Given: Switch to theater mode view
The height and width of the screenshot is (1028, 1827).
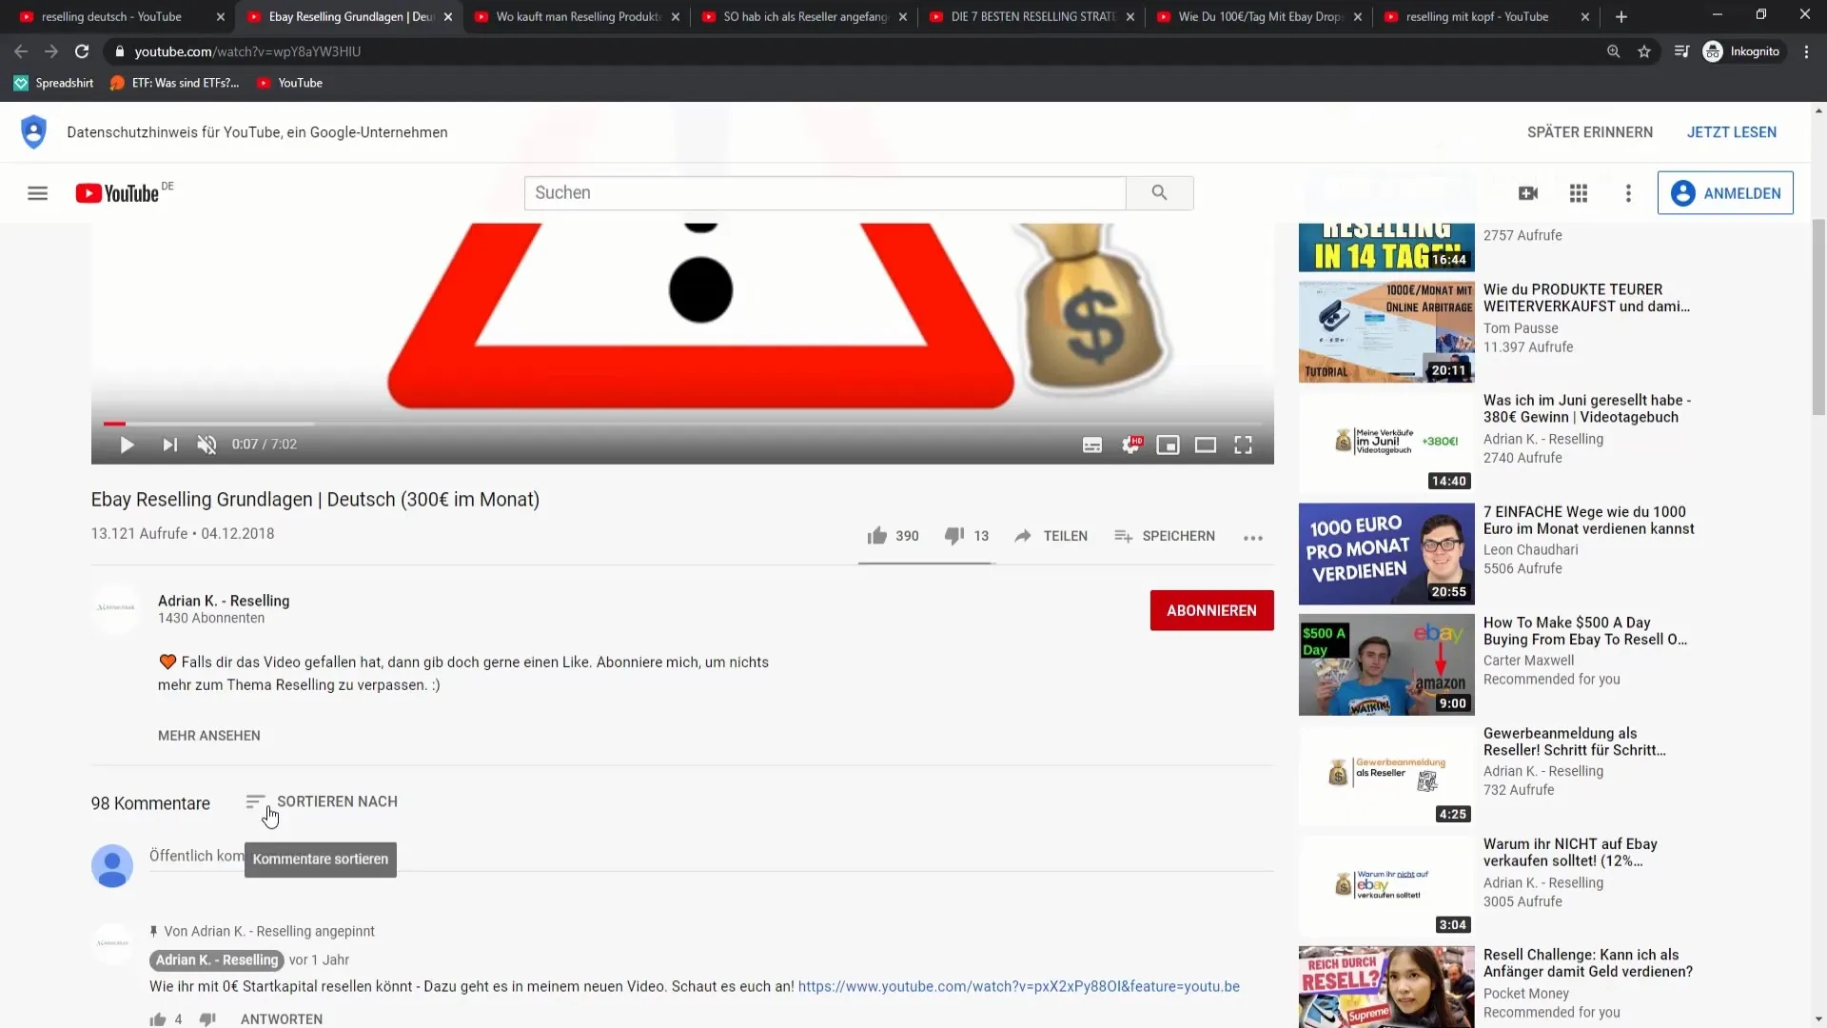Looking at the screenshot, I should pos(1206,445).
